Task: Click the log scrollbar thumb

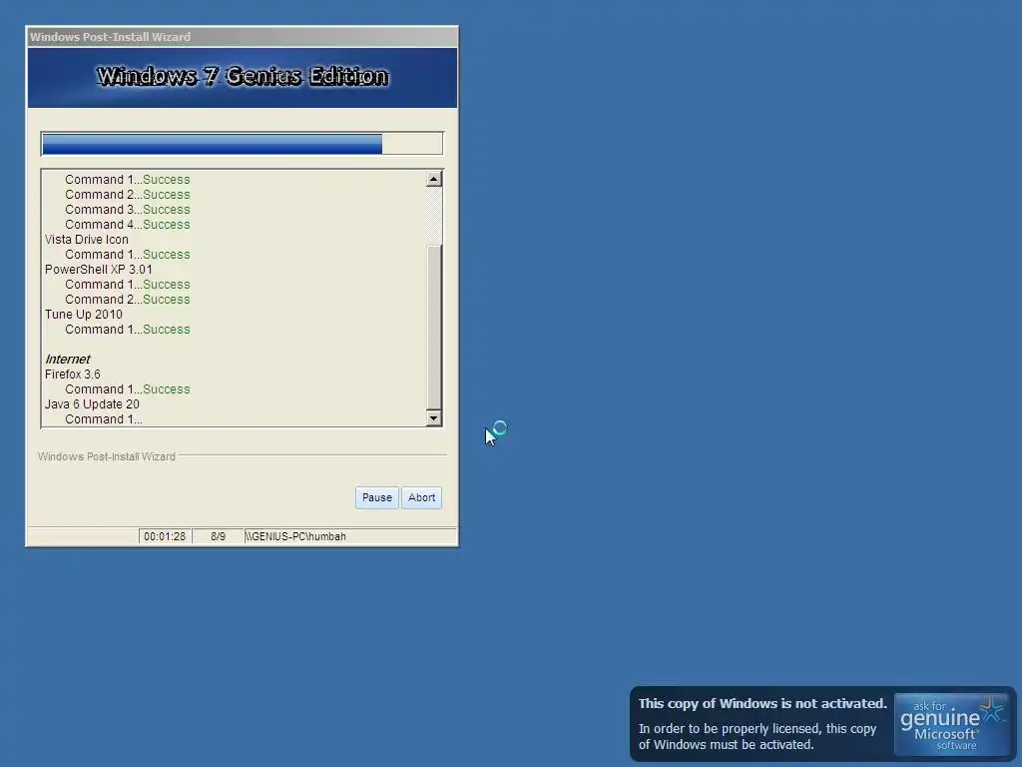Action: (x=433, y=327)
